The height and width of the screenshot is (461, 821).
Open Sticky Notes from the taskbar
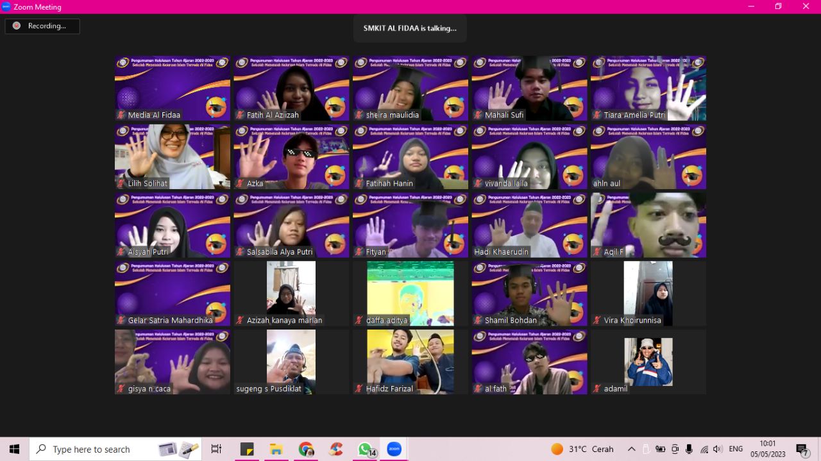click(x=247, y=449)
